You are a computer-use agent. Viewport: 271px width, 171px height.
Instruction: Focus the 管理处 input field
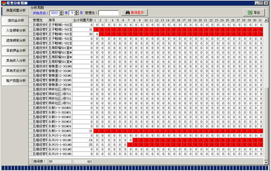108,13
